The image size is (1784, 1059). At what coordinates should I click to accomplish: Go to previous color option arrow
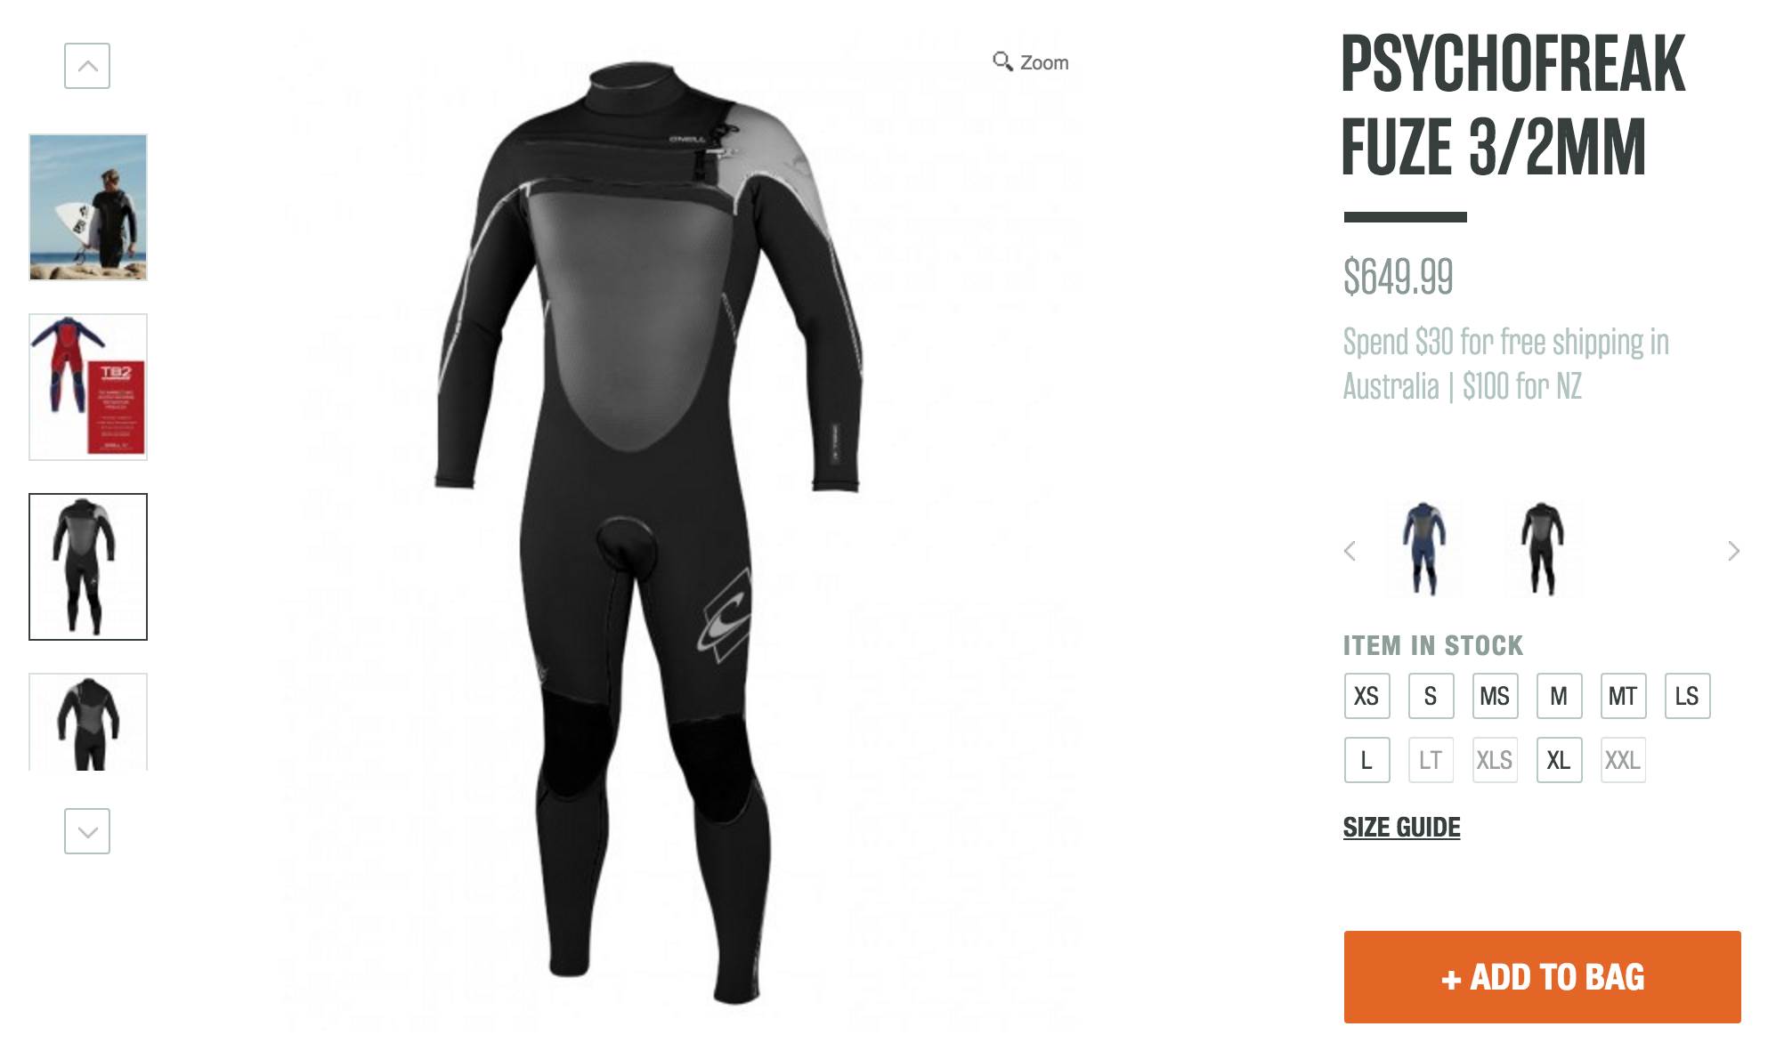pos(1350,551)
